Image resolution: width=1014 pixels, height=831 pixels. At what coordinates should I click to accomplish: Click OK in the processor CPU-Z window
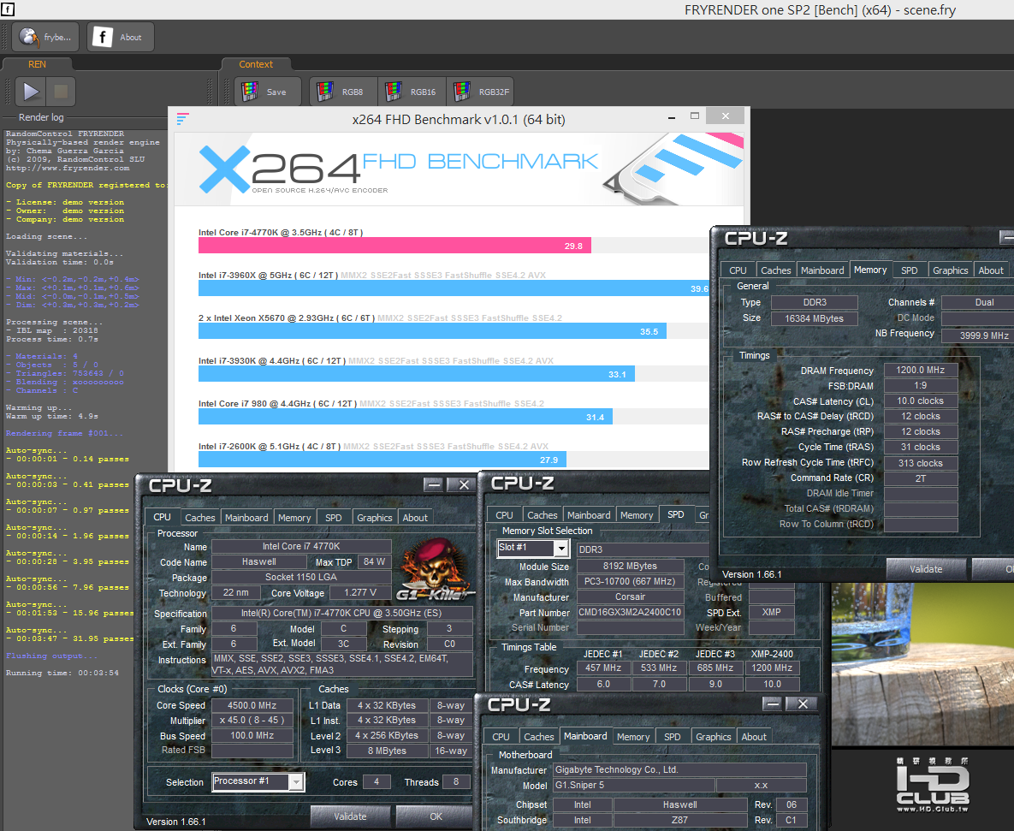pos(436,816)
